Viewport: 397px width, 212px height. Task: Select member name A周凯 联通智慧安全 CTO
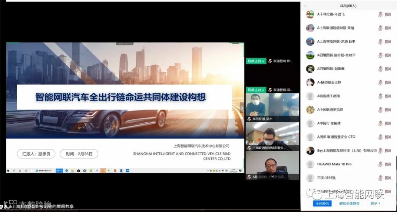[336, 137]
